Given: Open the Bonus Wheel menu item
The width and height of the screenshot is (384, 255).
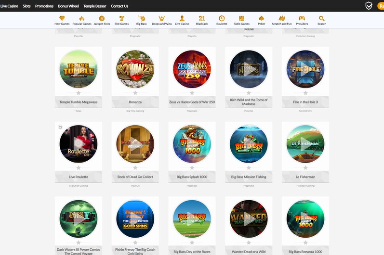Looking at the screenshot, I should (68, 6).
